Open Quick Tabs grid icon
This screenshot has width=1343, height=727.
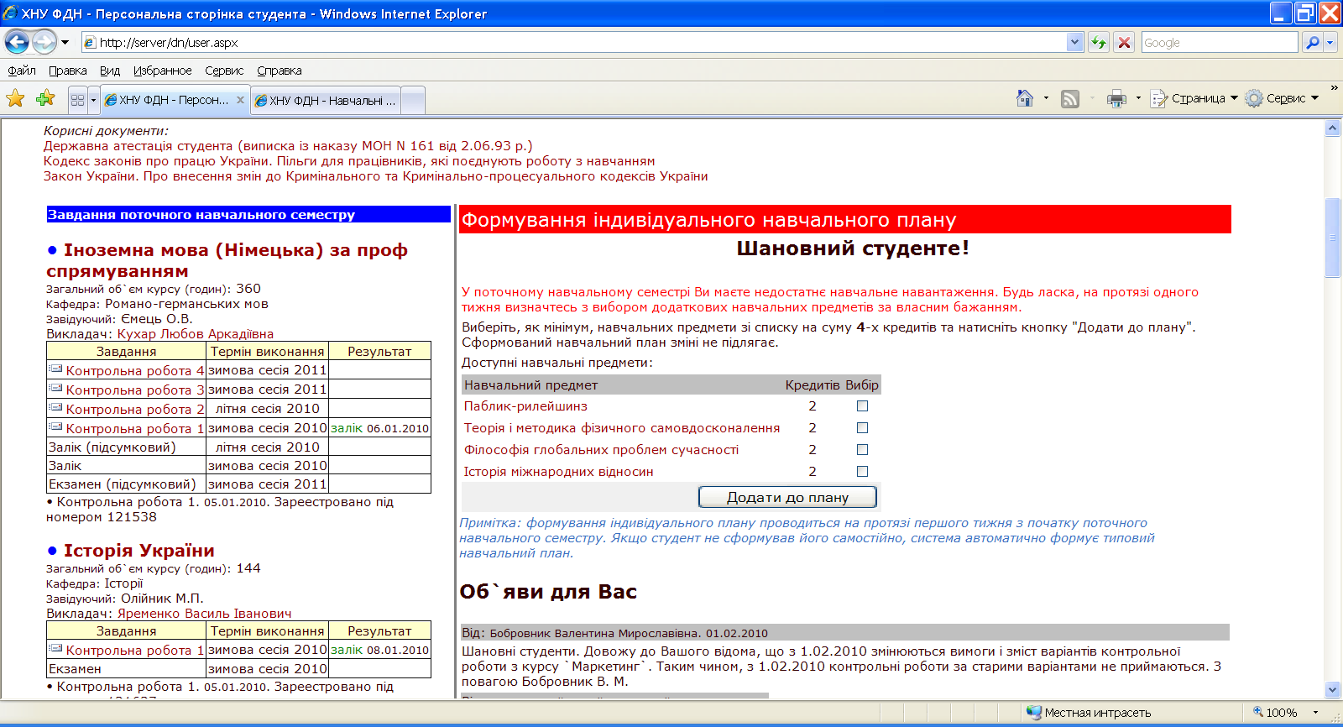[77, 100]
